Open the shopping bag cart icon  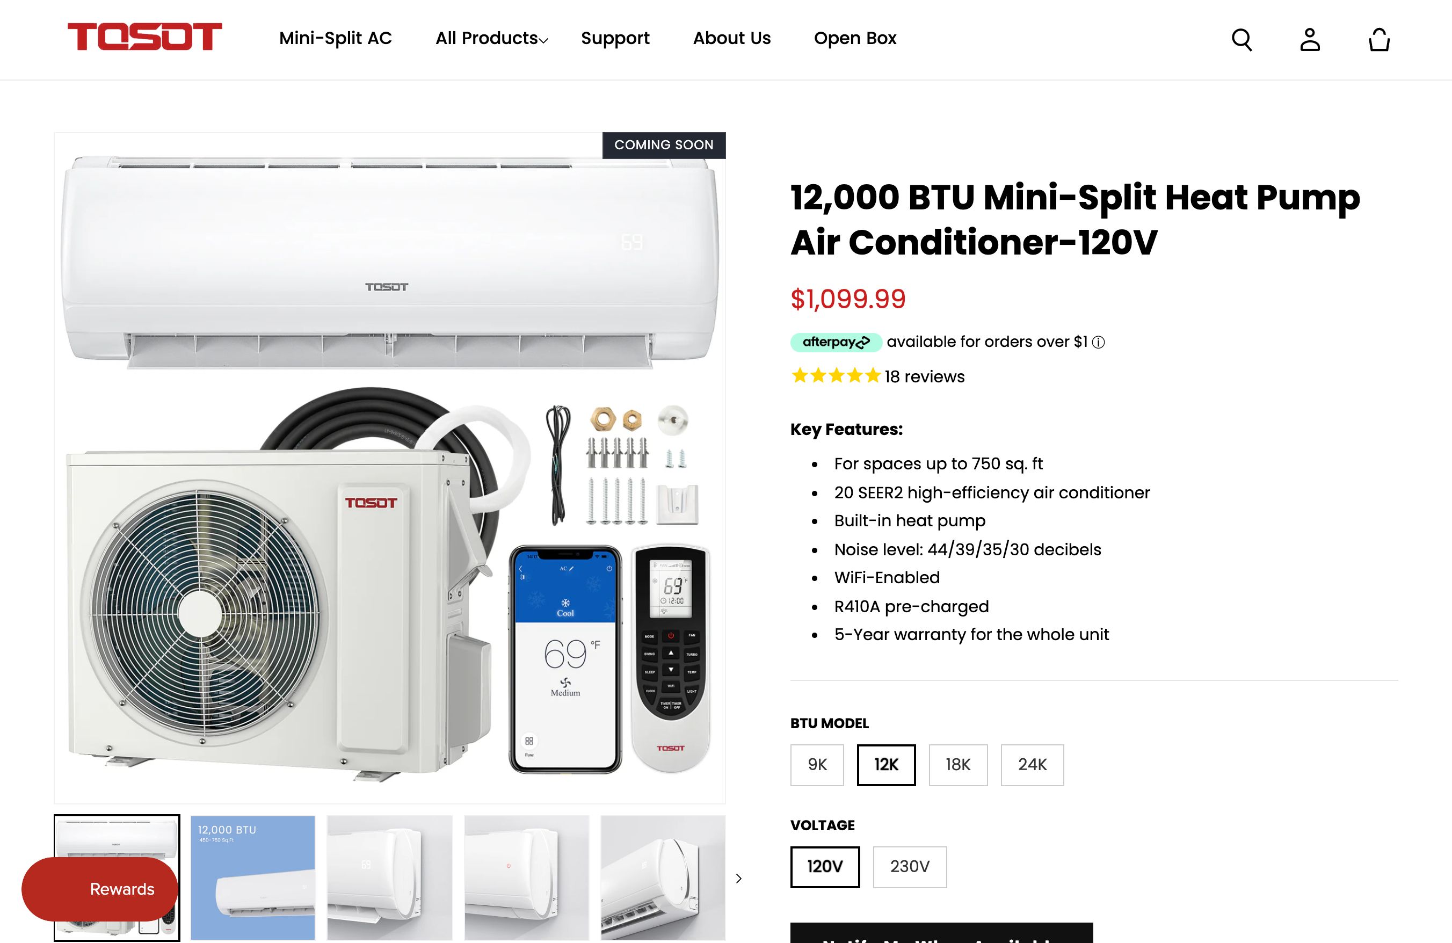click(x=1379, y=40)
